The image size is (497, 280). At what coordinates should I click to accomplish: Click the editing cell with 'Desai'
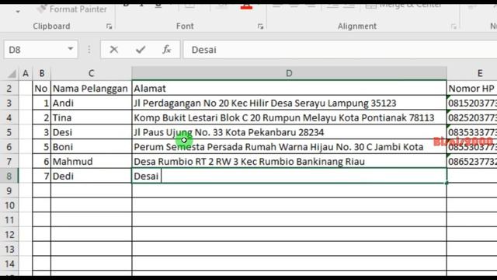click(x=289, y=176)
